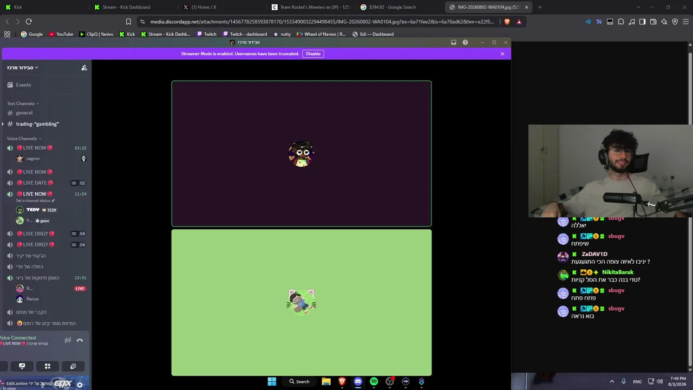Click the Brave VPN shield icon
This screenshot has width=693, height=390.
coord(675,22)
